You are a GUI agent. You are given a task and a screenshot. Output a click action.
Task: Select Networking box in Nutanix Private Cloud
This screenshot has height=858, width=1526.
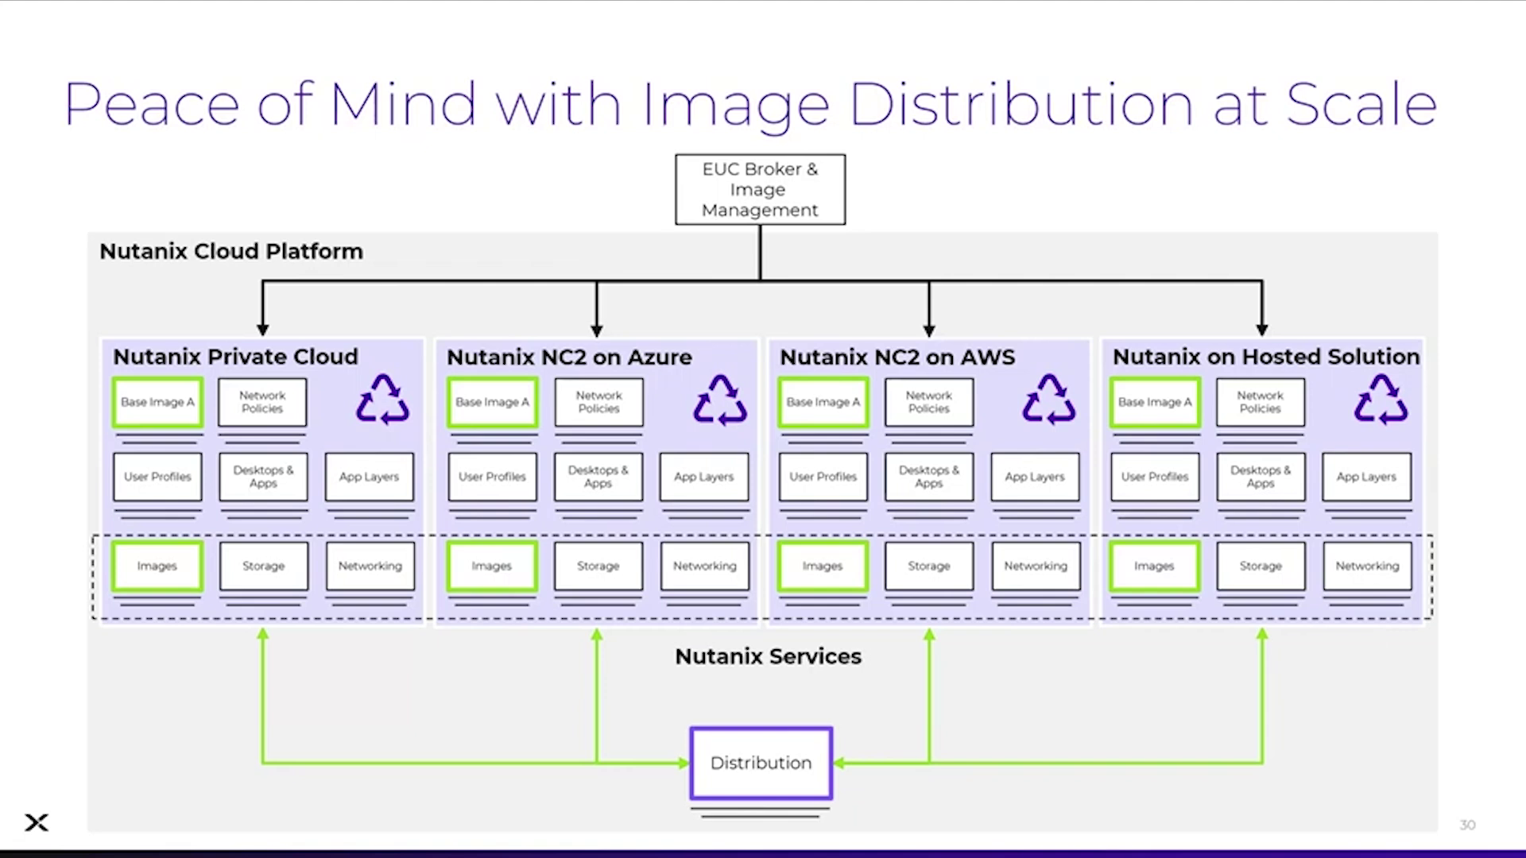click(370, 566)
